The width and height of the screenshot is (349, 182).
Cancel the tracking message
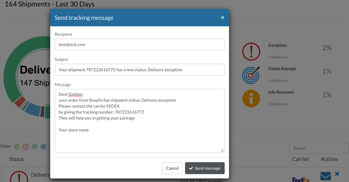[x=172, y=168]
